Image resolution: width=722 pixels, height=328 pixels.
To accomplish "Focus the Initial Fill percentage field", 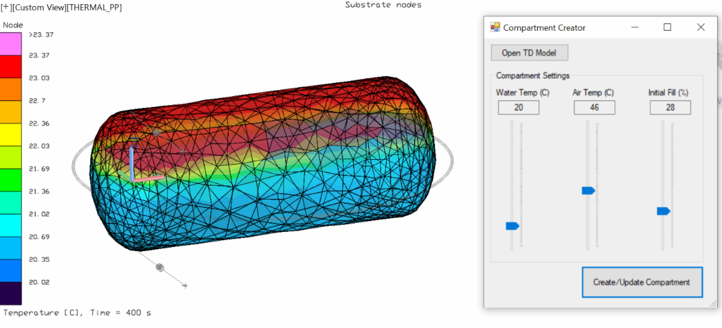I will pyautogui.click(x=670, y=108).
